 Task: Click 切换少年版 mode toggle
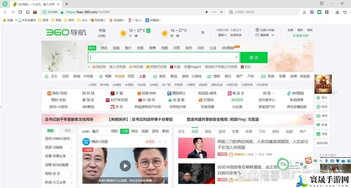tap(265, 30)
